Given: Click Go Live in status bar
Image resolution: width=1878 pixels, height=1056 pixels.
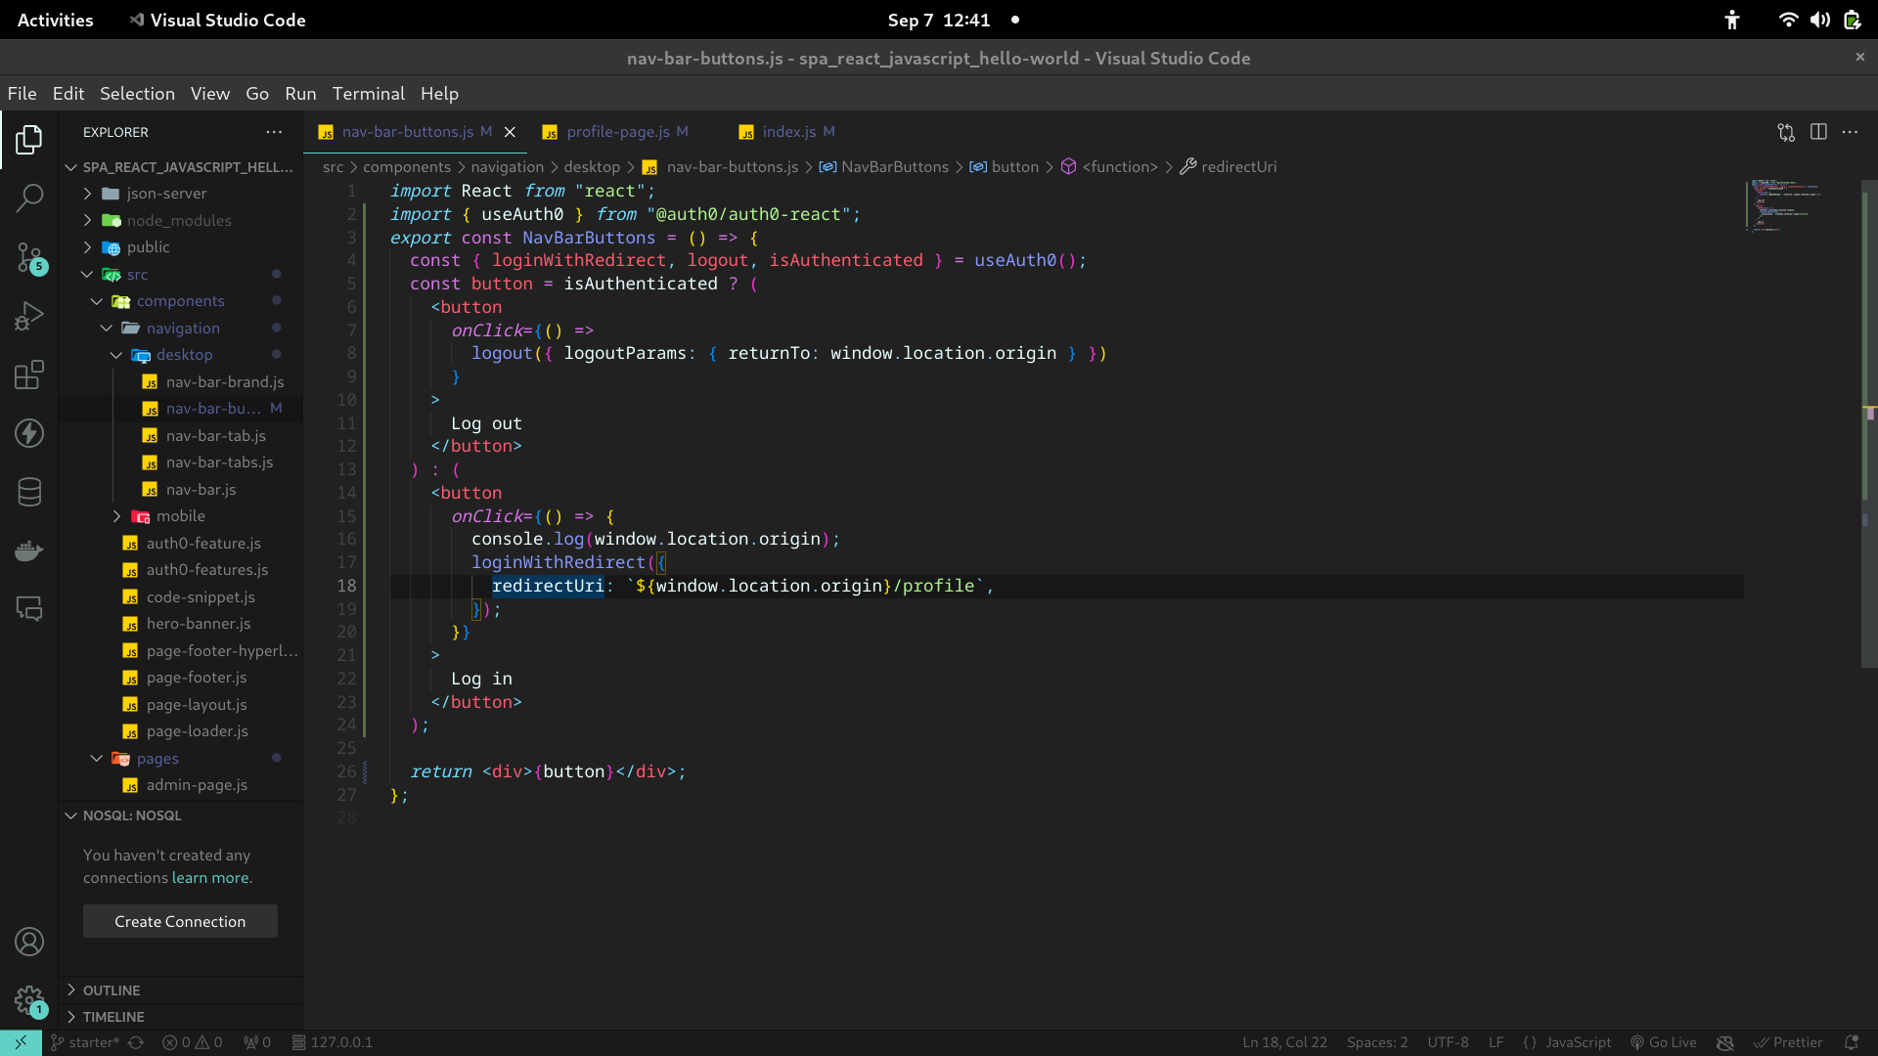Looking at the screenshot, I should pyautogui.click(x=1664, y=1042).
